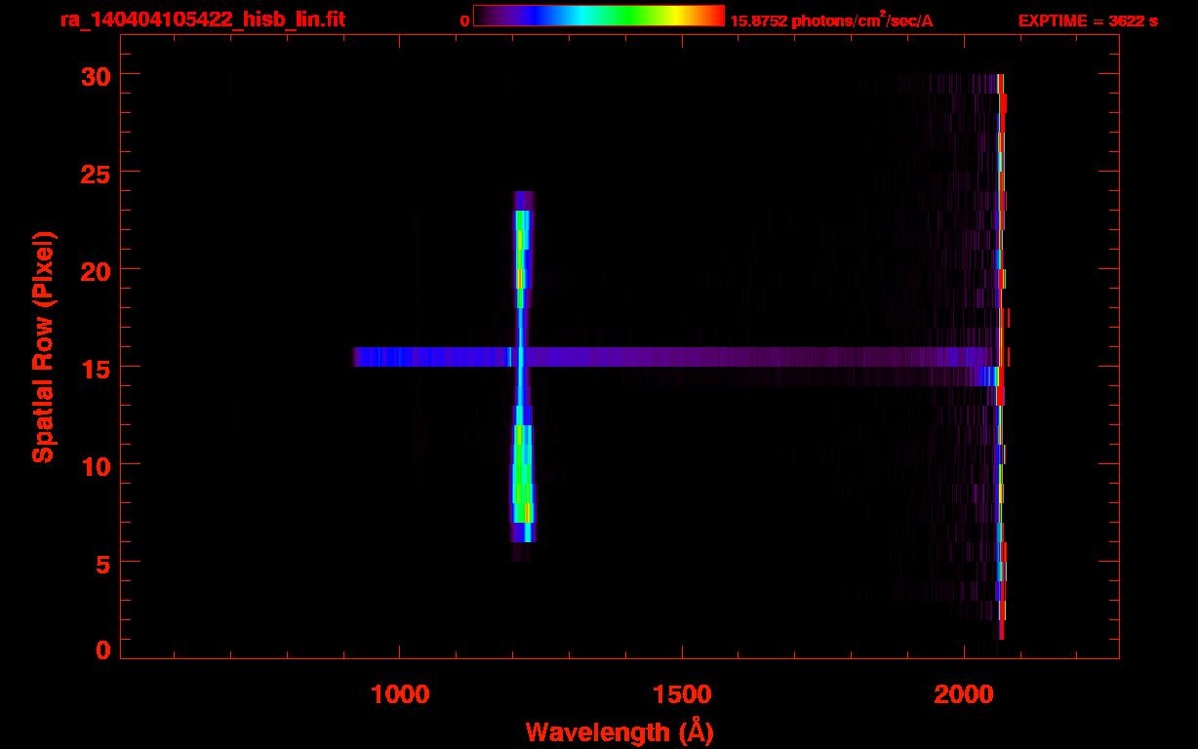This screenshot has height=749, width=1198.
Task: Click the Spatial Row (Pixel) axis label
Action: (45, 346)
